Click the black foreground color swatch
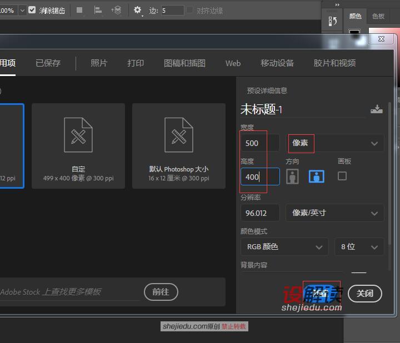Screen dimensions: 400x343 [x=354, y=32]
